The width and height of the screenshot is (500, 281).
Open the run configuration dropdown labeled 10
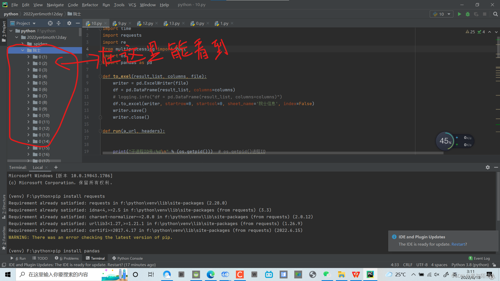(441, 14)
